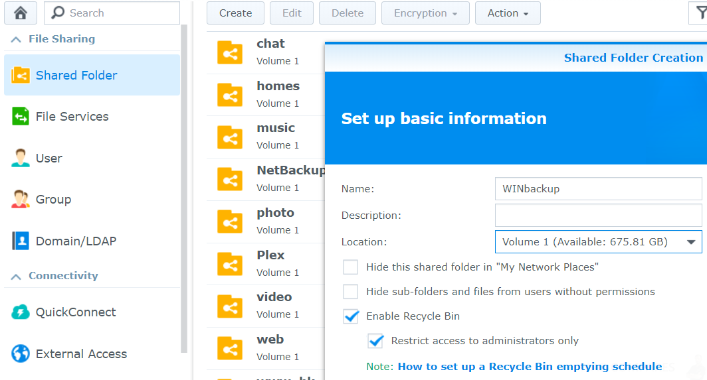Select the NetBackup shared folder icon

coord(230,179)
